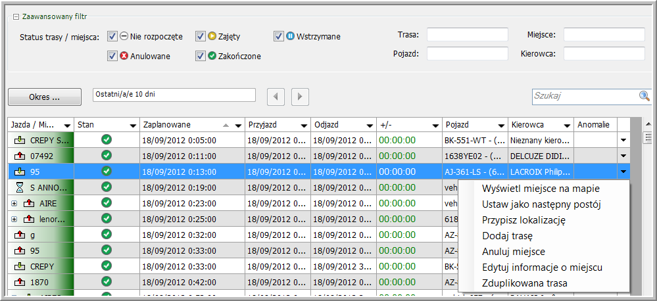Open the Stan column filter dropdown
The image size is (657, 301).
click(132, 125)
